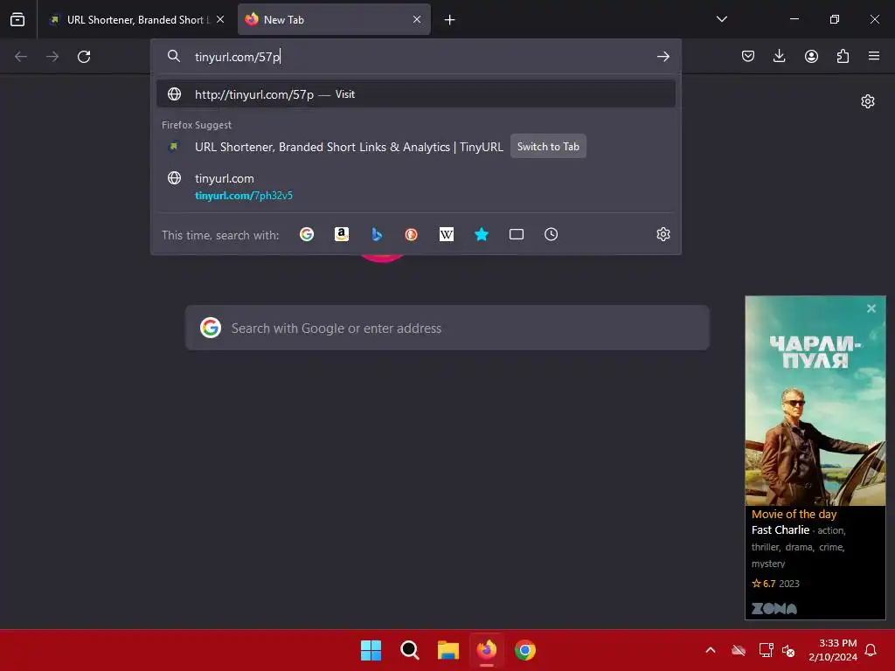895x671 pixels.
Task: Go back to previous page
Action: 21,57
